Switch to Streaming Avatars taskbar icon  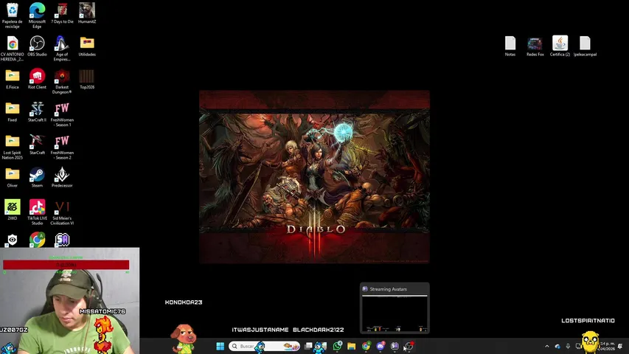[395, 346]
